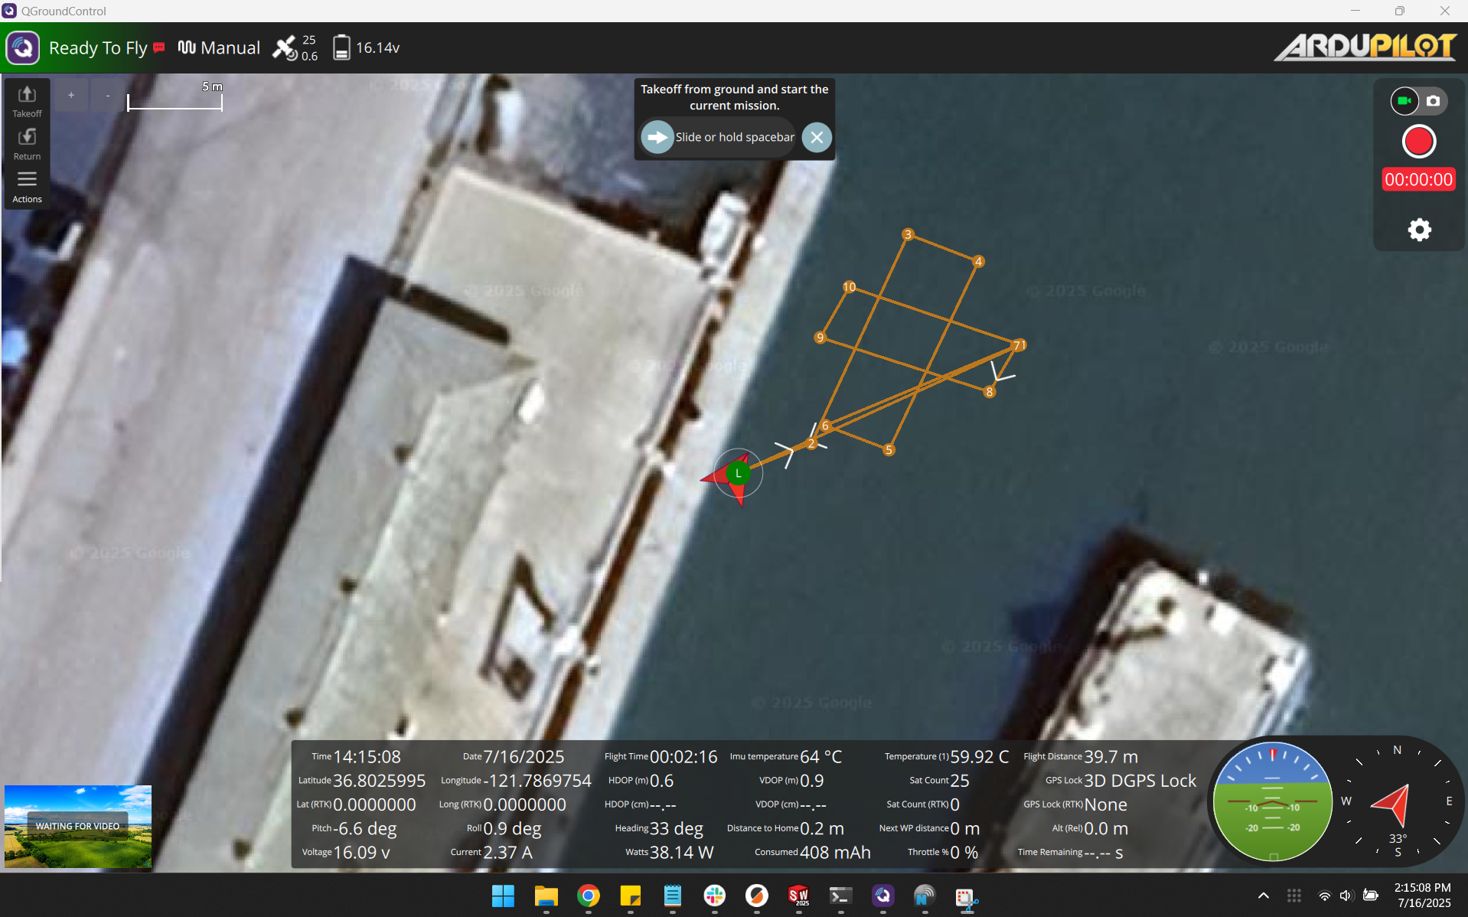The width and height of the screenshot is (1468, 917).
Task: Open the Actions menu
Action: (27, 188)
